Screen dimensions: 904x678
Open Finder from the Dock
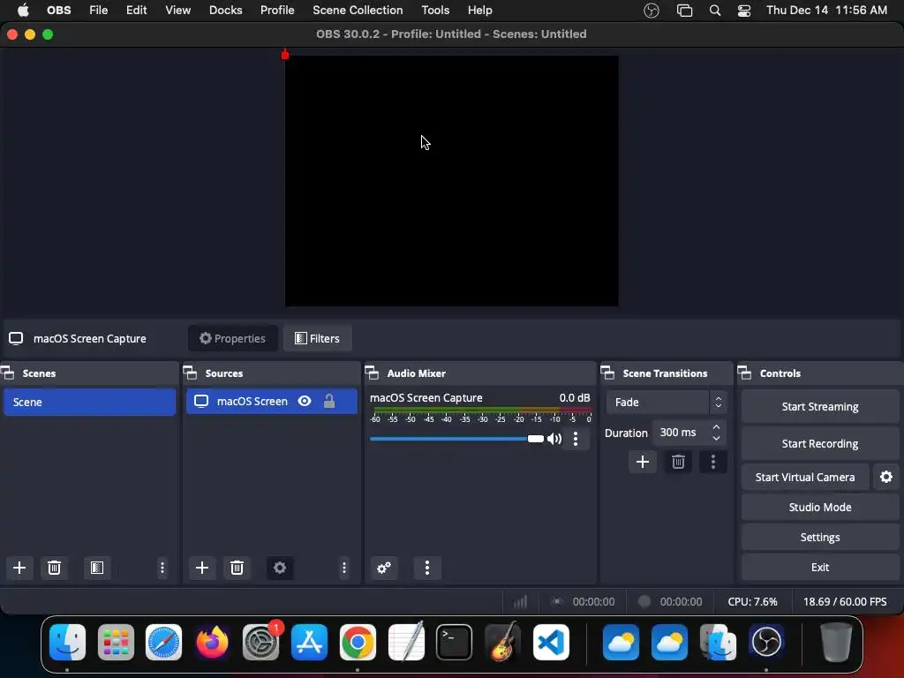pos(67,642)
